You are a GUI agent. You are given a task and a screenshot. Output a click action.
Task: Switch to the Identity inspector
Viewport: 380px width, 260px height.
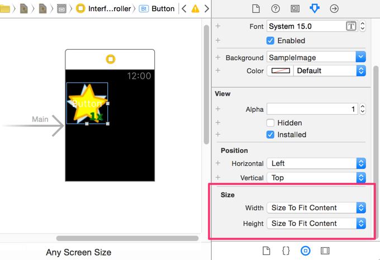click(295, 9)
